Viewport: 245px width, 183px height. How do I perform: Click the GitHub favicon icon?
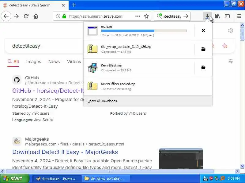point(17,80)
